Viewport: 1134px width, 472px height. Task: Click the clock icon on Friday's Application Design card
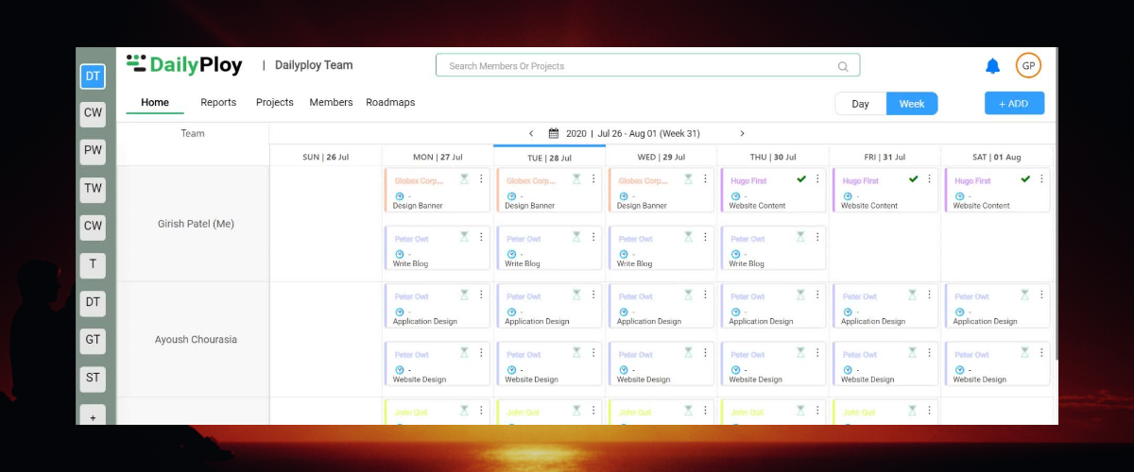pyautogui.click(x=847, y=312)
